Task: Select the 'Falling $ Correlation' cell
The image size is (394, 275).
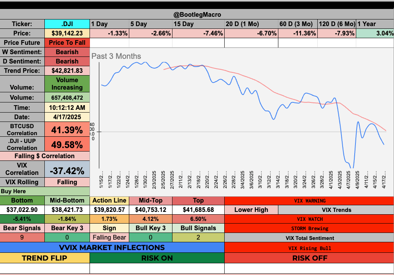Action: tap(45, 156)
